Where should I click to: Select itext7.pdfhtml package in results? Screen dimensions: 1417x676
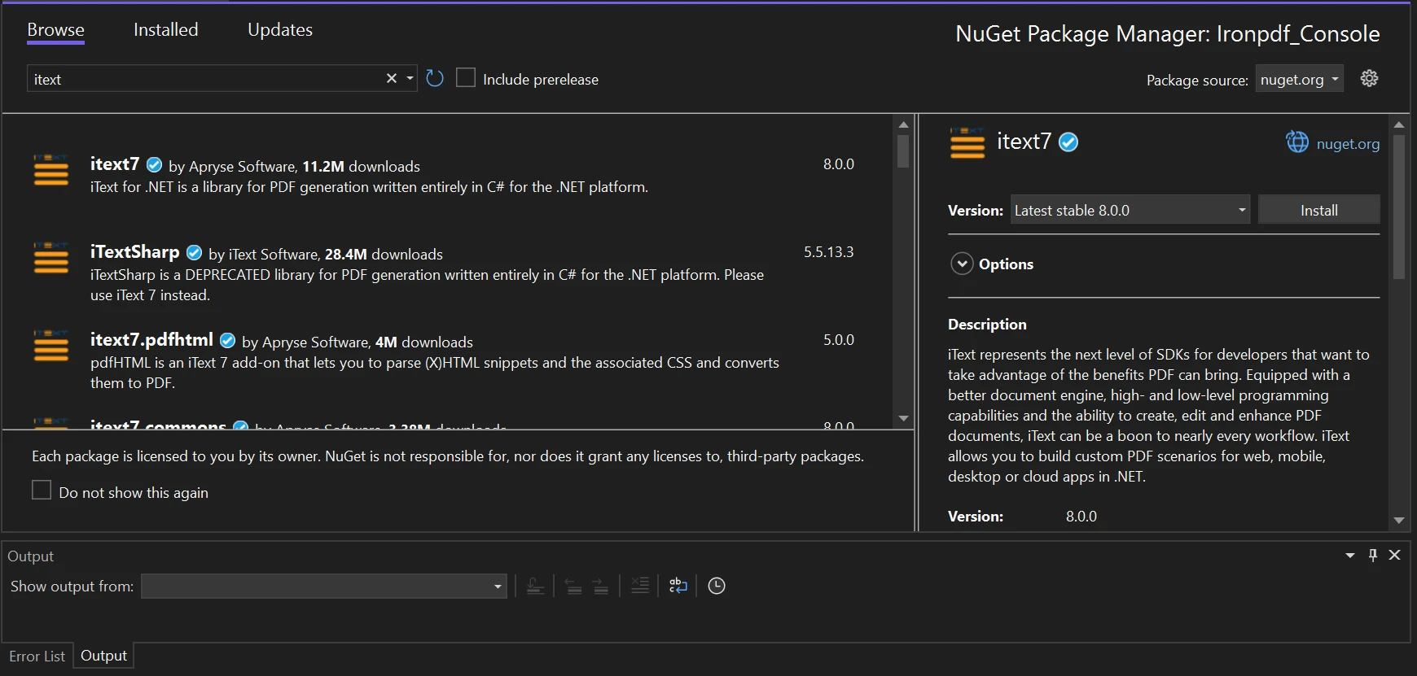coord(151,339)
